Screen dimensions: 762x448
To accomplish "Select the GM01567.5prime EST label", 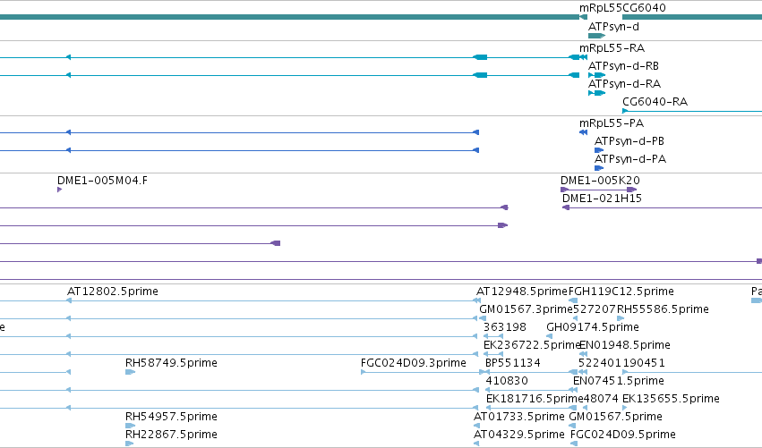I will click(615, 417).
